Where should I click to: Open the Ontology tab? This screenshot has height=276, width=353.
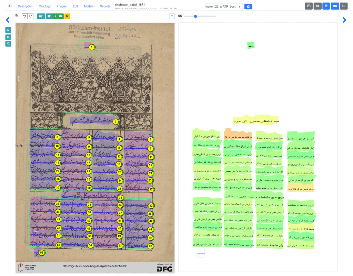[44, 7]
